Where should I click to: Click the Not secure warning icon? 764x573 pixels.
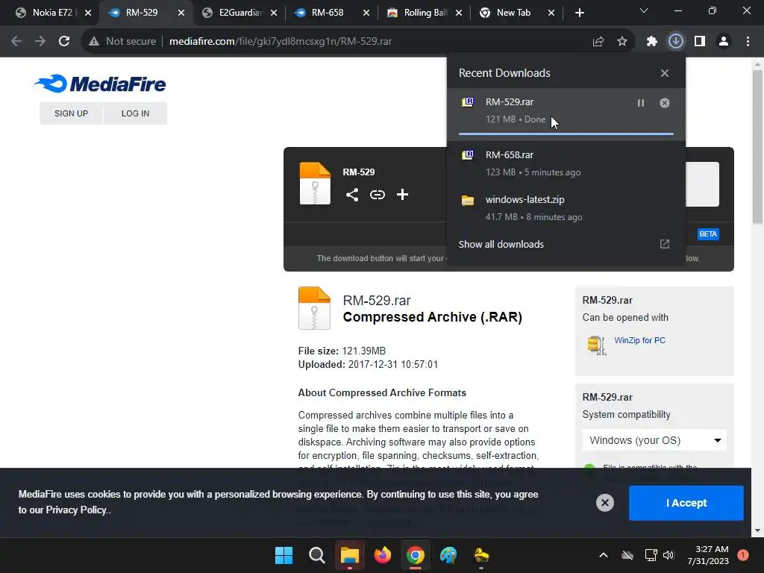pos(94,42)
